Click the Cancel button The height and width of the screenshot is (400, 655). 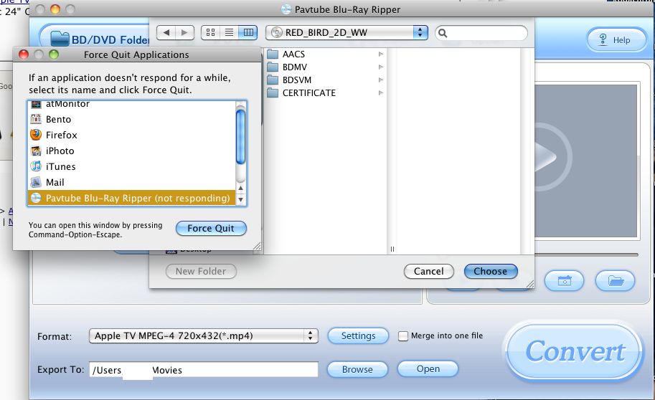[428, 272]
